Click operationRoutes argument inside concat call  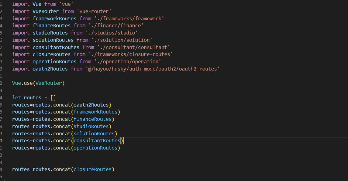[x=95, y=148]
